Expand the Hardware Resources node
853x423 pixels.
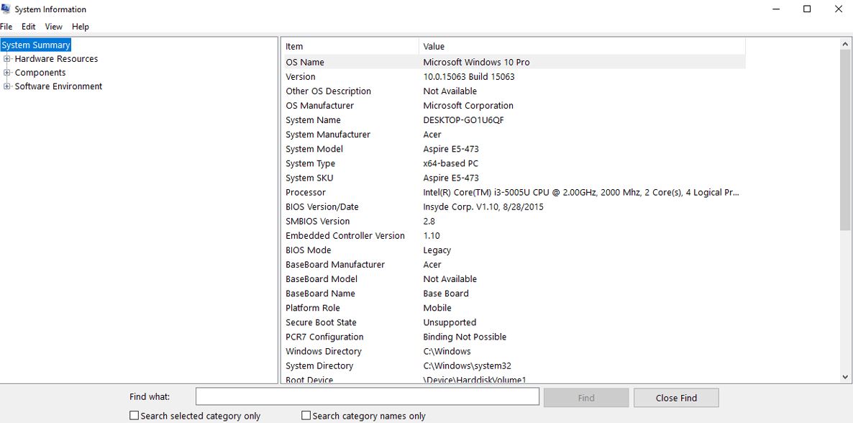(7, 59)
